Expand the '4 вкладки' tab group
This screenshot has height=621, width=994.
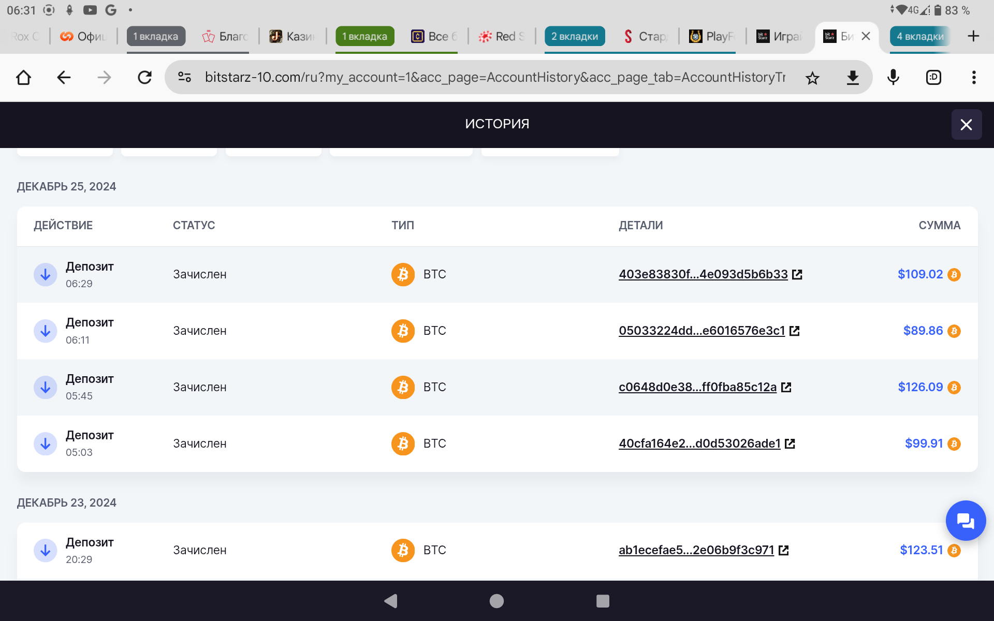pyautogui.click(x=919, y=36)
